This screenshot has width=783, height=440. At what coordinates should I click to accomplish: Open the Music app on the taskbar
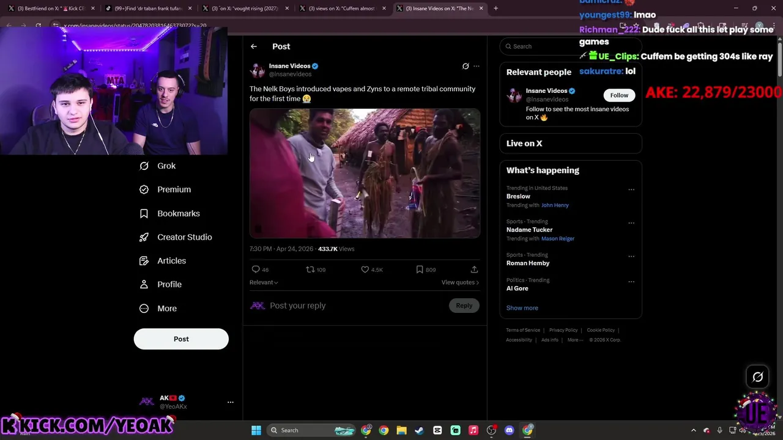pyautogui.click(x=473, y=430)
